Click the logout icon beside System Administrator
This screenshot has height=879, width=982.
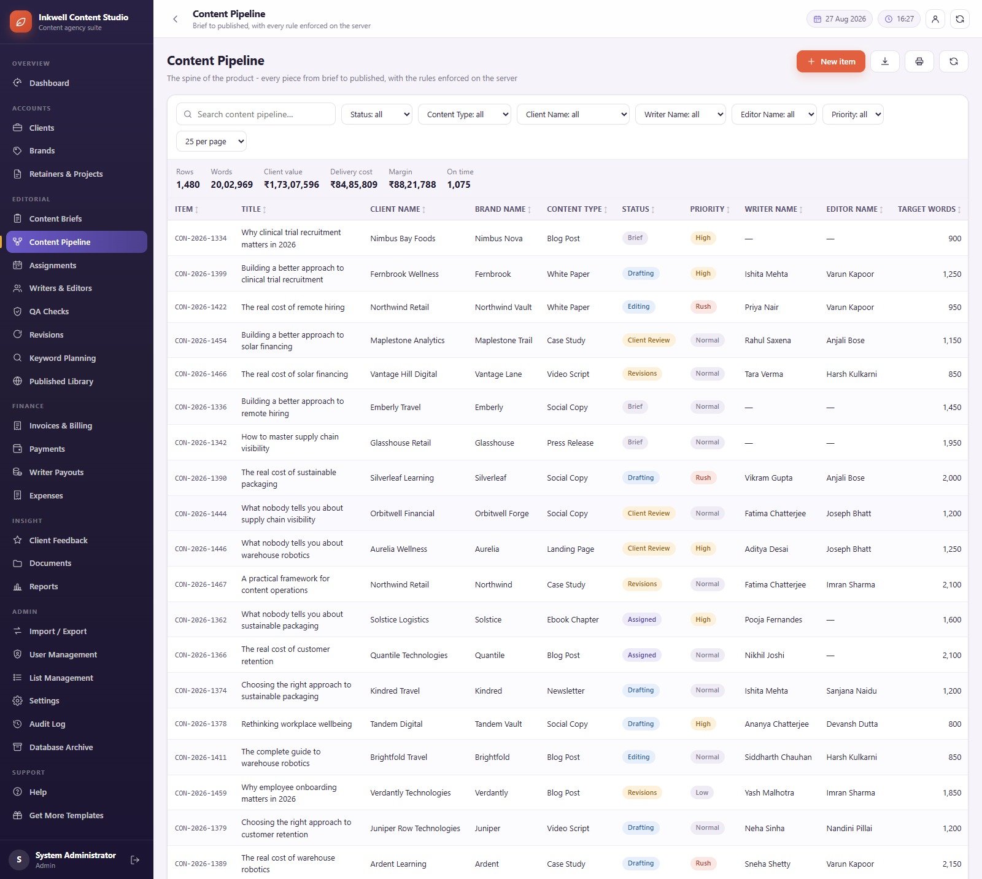[x=135, y=860]
